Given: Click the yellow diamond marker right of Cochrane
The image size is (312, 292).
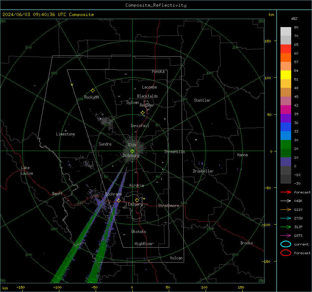Looking at the screenshot, I should (119, 200).
